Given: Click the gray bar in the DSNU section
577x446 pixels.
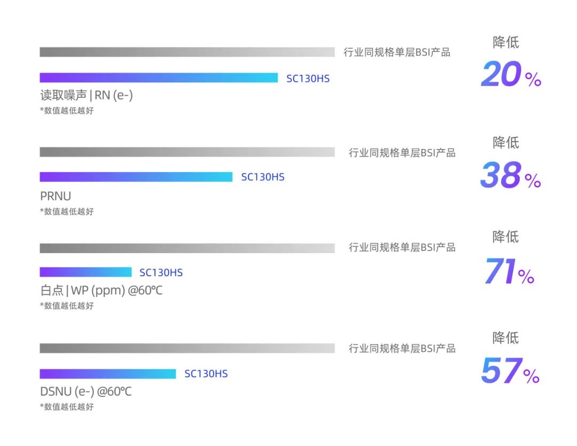Looking at the screenshot, I should point(187,348).
